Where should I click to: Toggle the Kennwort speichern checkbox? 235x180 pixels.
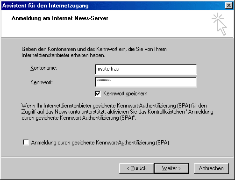(98, 94)
